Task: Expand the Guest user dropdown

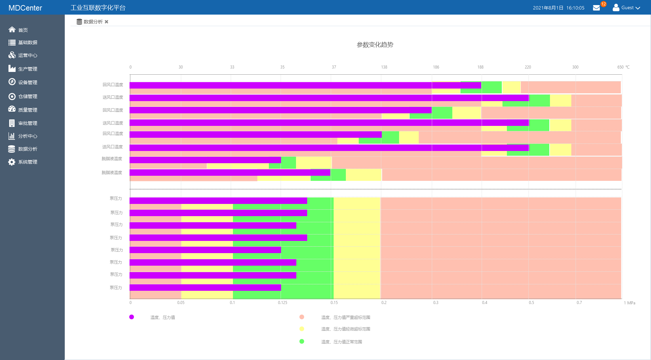Action: click(627, 8)
